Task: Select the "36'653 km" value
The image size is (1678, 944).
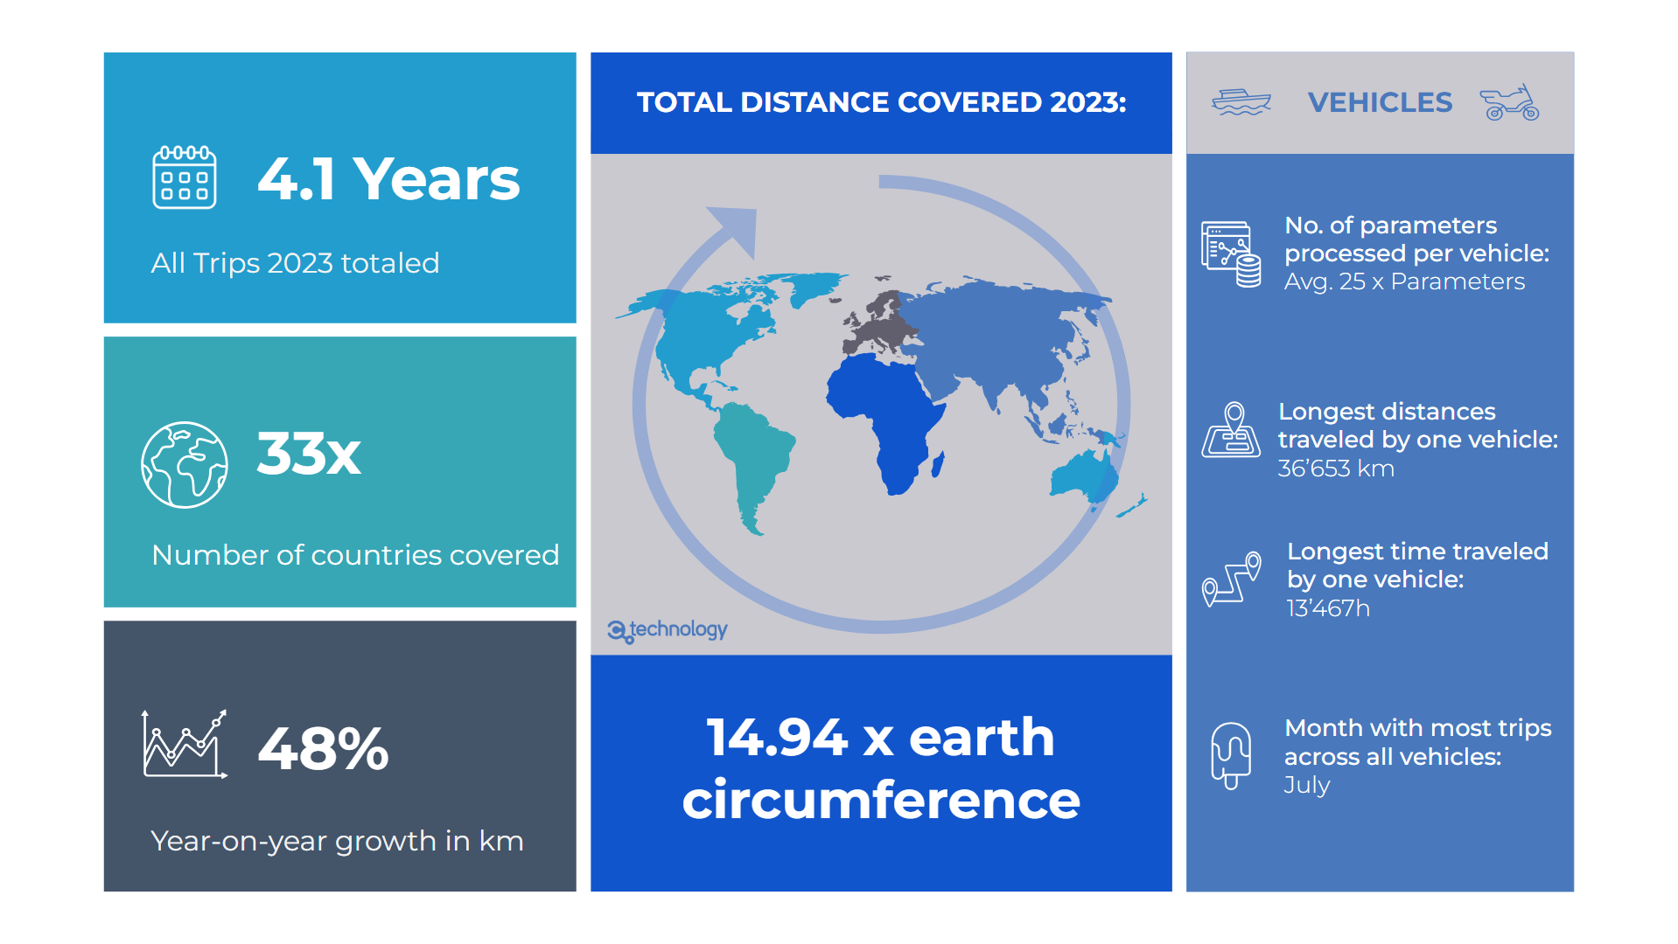Action: (x=1336, y=469)
